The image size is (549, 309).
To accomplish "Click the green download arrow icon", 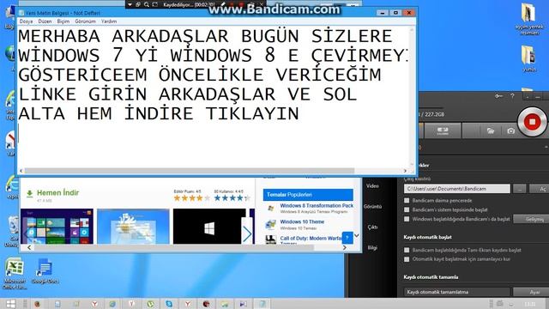I will [30, 193].
